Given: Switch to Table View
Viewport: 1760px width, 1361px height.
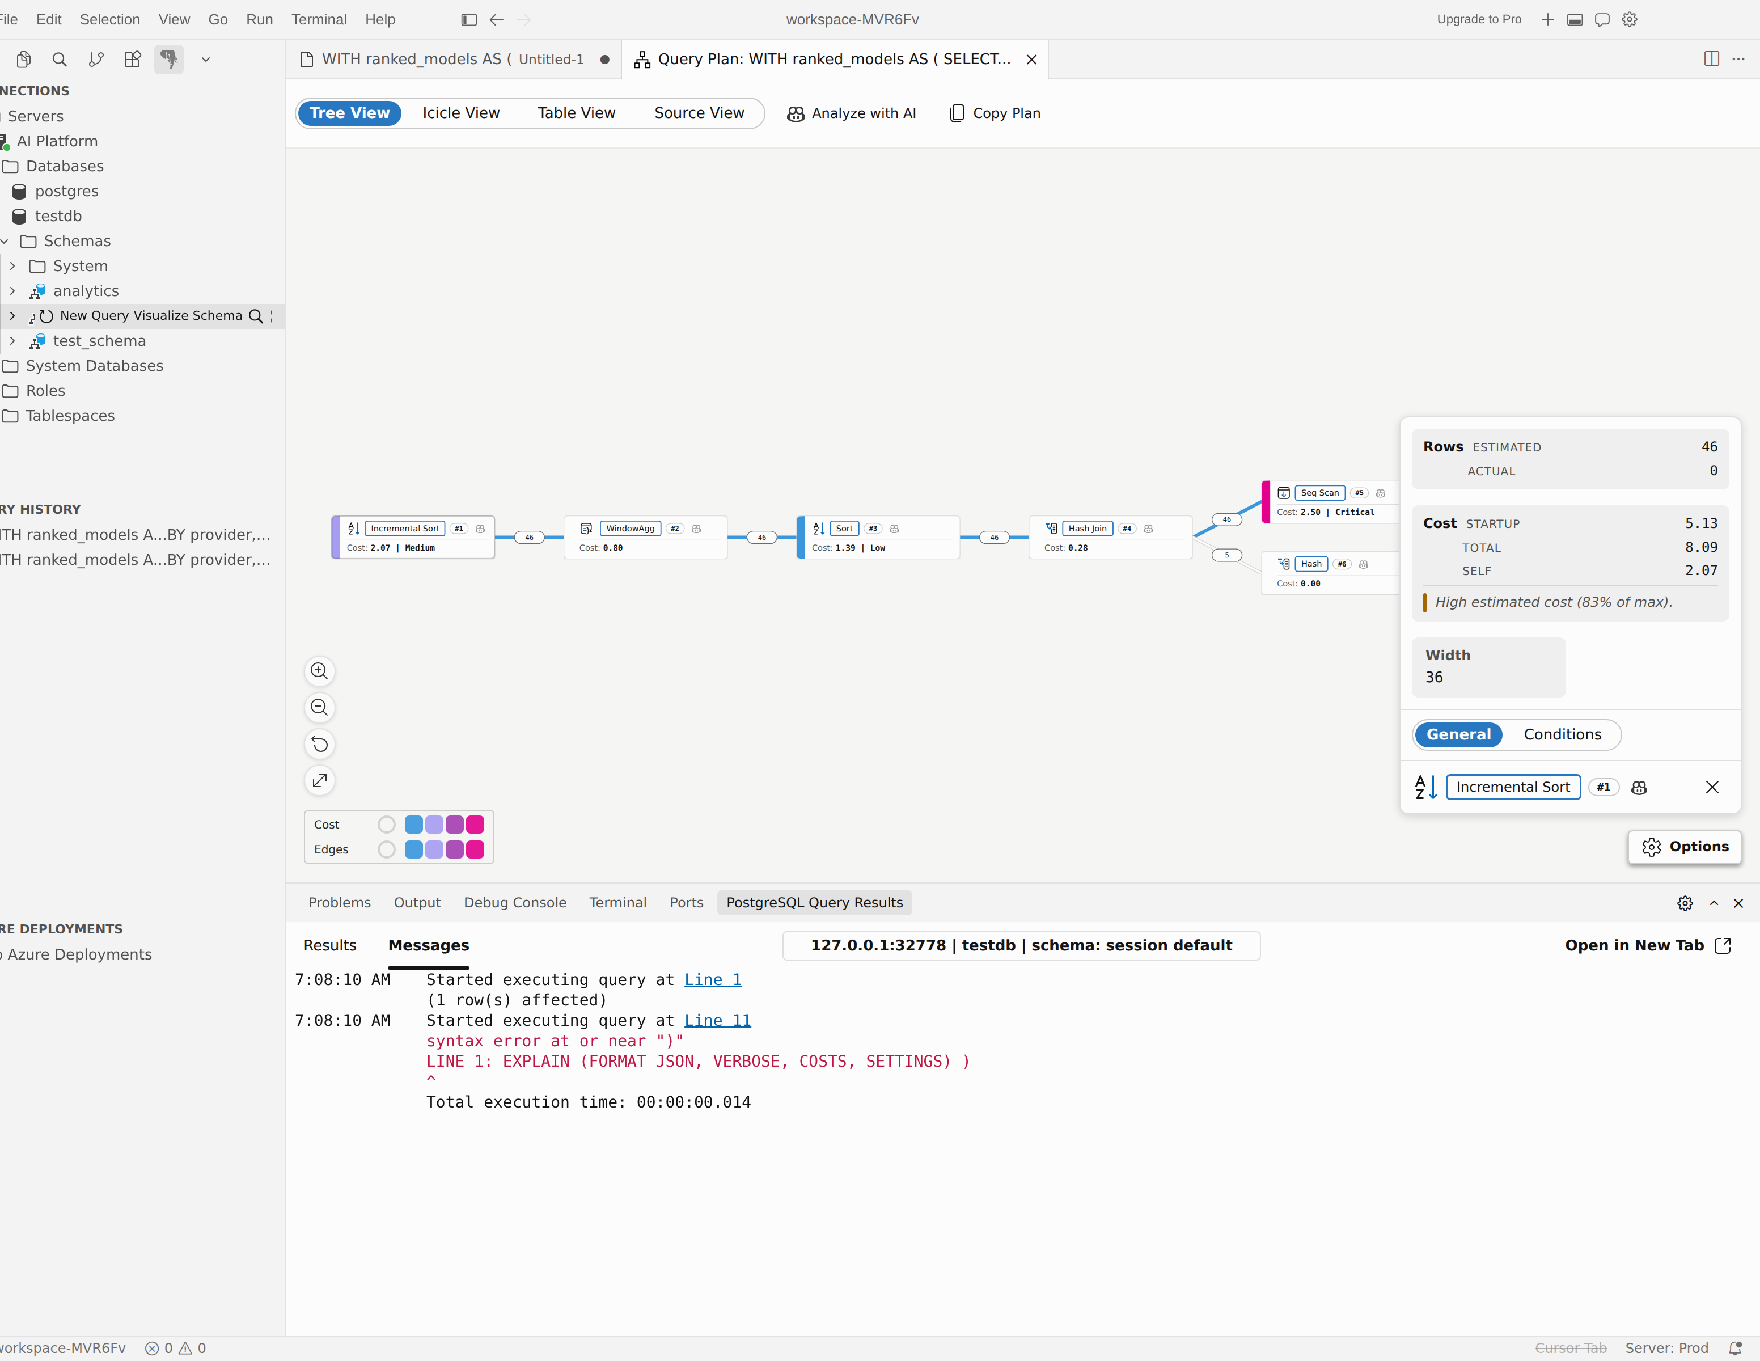Looking at the screenshot, I should pos(577,113).
